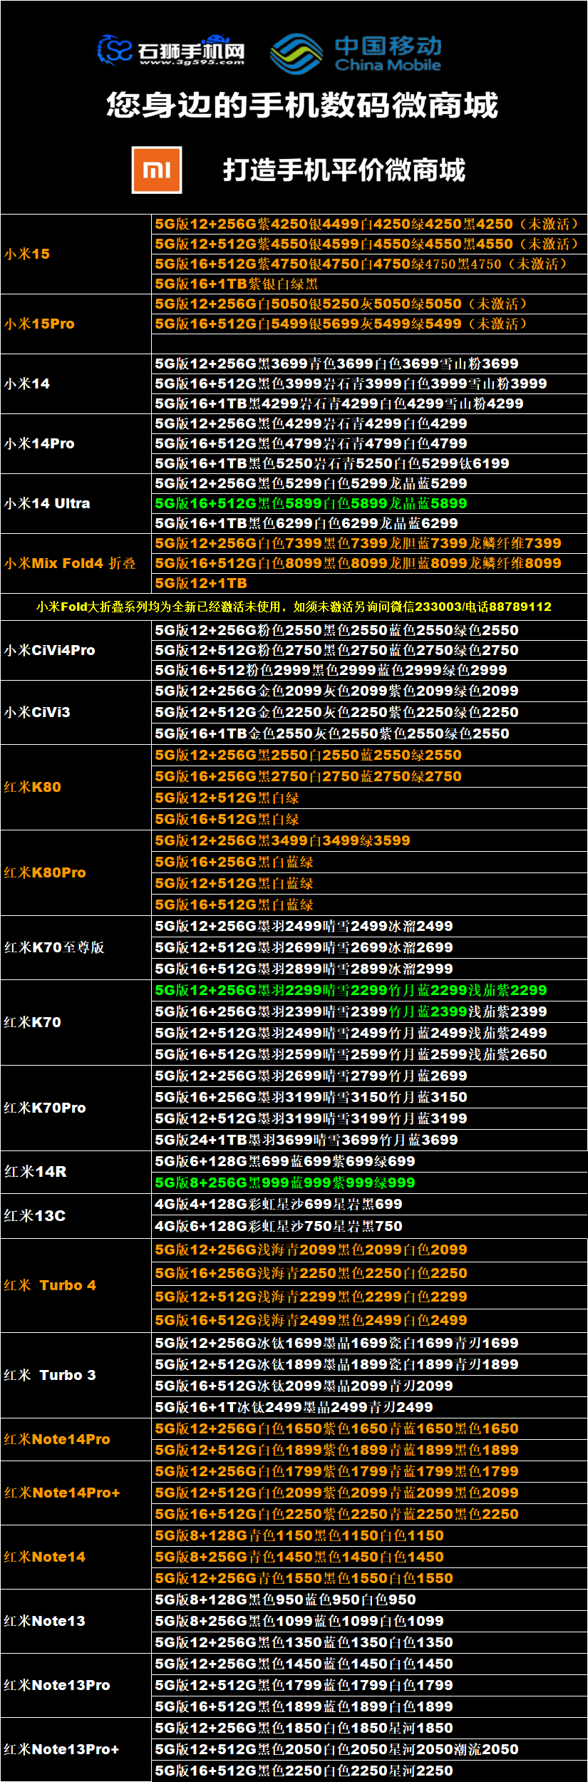This screenshot has height=1782, width=588.
Task: Click the 您身边的手机数码微商城 headline
Action: (302, 105)
